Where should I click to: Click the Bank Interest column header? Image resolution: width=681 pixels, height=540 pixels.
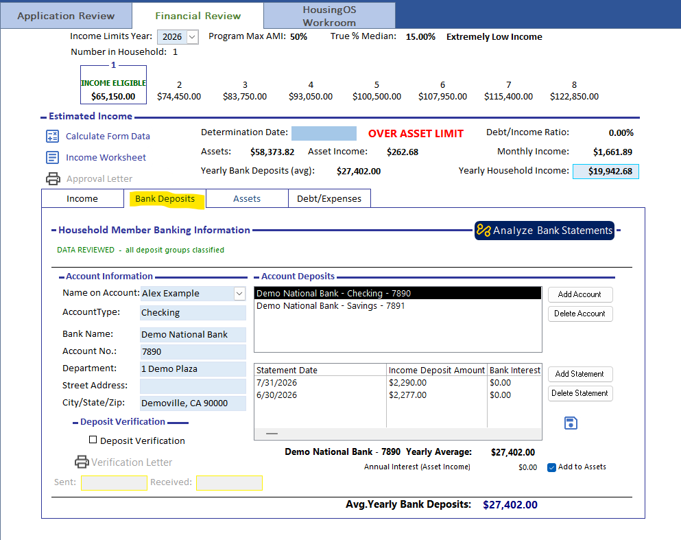[514, 370]
